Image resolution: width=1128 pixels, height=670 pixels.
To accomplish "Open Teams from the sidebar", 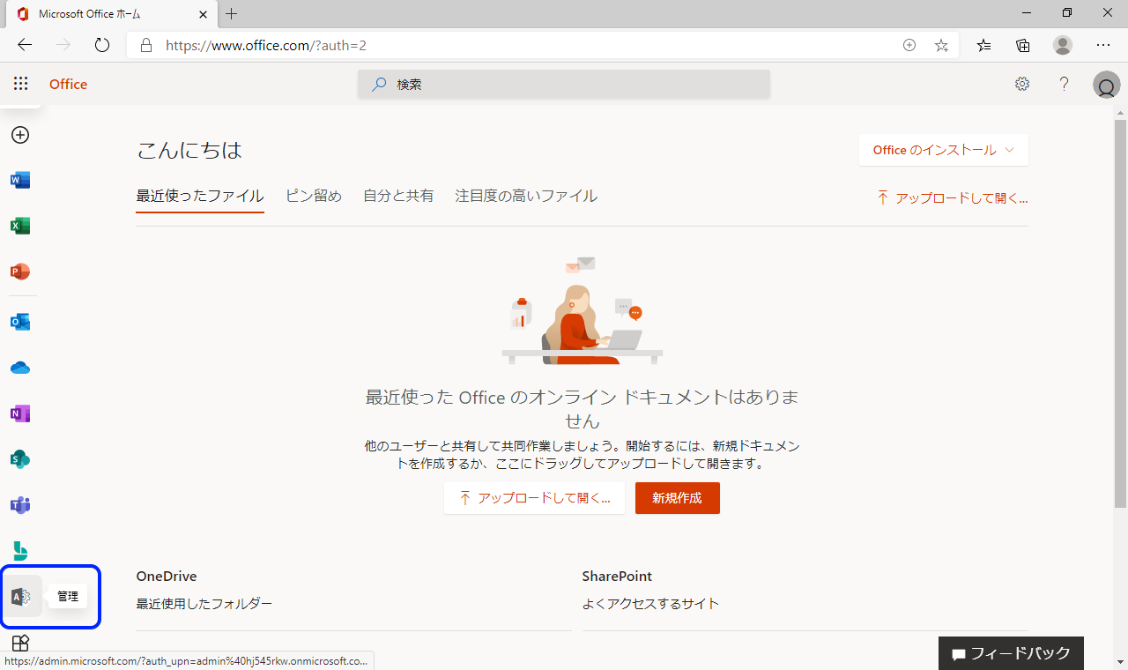I will coord(20,505).
